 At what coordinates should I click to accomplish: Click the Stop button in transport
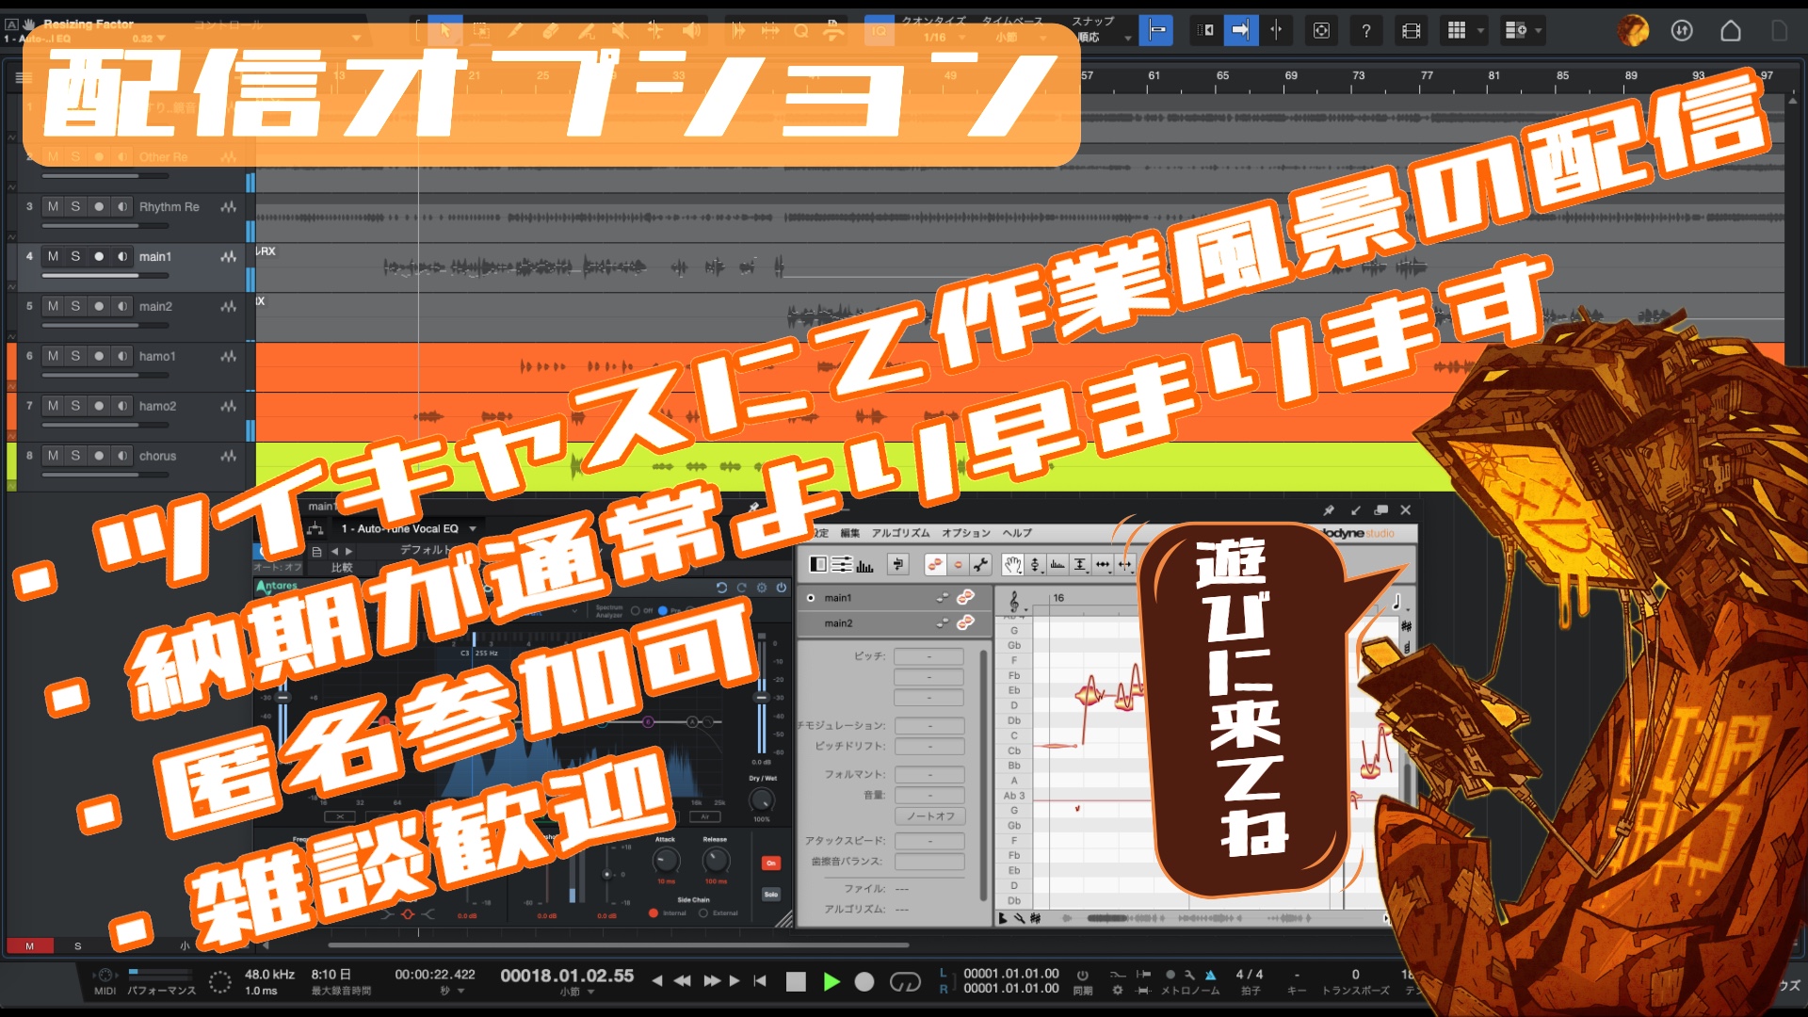(796, 981)
